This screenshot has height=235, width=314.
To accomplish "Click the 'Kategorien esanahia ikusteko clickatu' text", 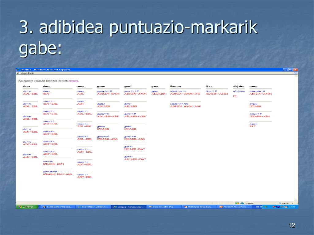I will [x=44, y=81].
